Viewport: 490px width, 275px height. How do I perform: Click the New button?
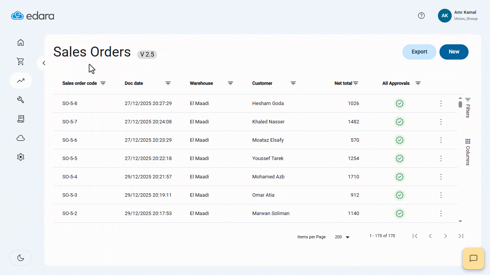(454, 52)
